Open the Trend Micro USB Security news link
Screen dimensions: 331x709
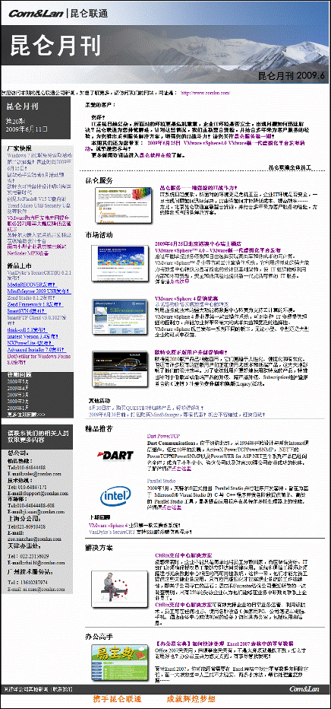tap(38, 207)
